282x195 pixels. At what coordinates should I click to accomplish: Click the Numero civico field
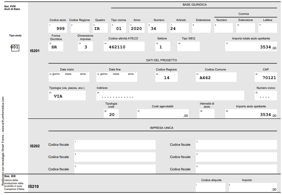click(x=266, y=95)
